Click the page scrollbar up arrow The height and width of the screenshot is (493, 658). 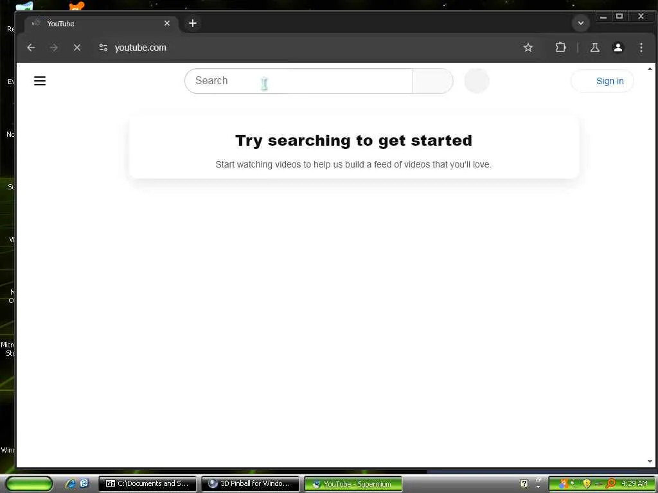click(x=650, y=69)
